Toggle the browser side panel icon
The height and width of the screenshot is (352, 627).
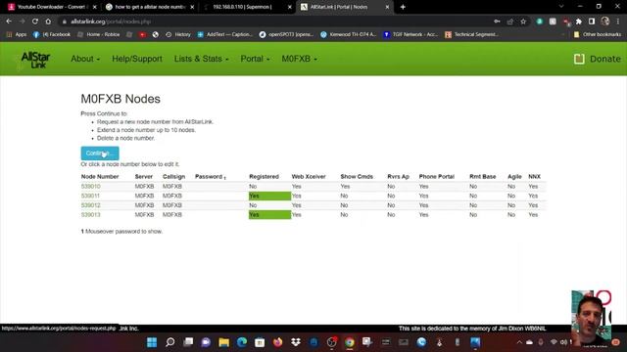592,22
